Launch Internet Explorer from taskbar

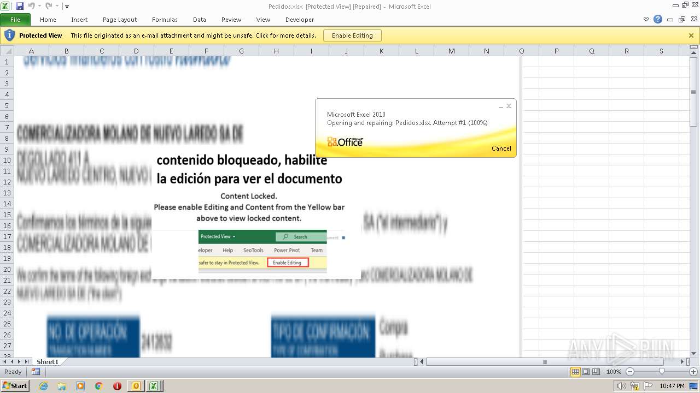44,386
